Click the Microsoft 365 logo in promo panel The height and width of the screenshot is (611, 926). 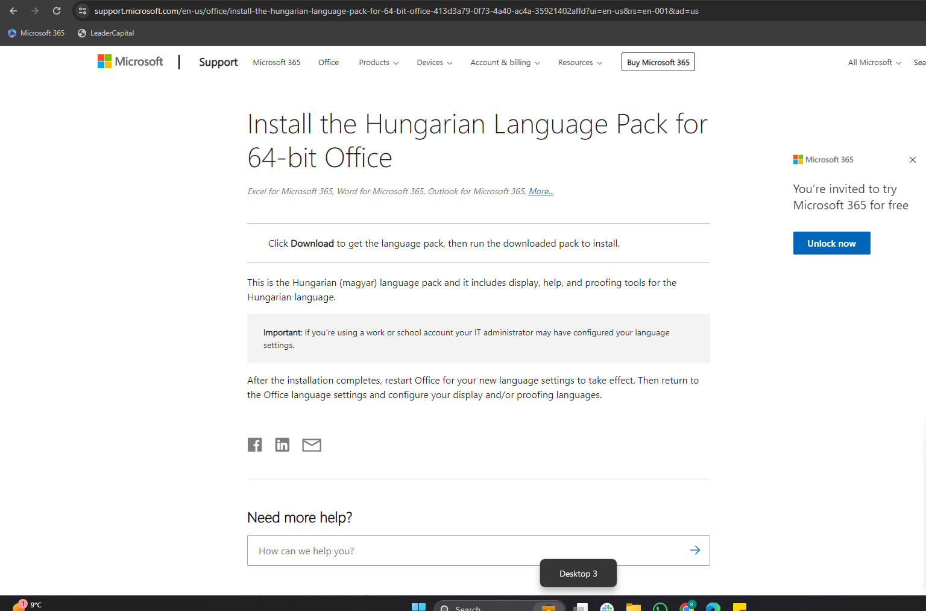[x=824, y=160]
